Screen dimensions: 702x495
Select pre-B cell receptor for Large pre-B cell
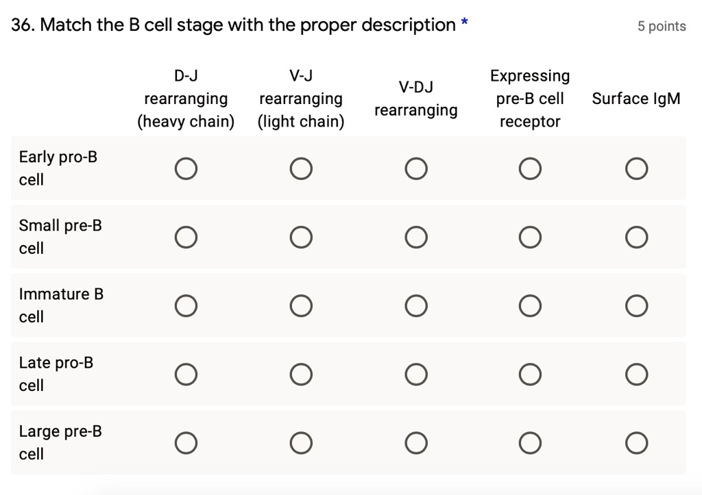click(529, 442)
